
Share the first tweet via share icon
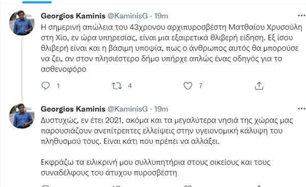pos(259,86)
